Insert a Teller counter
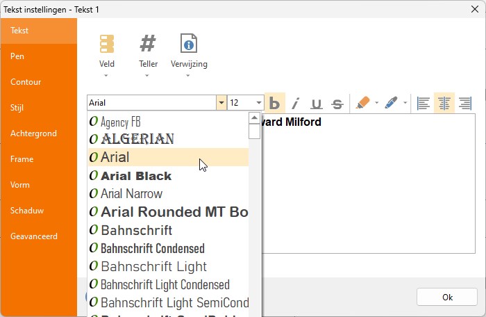 pyautogui.click(x=148, y=51)
